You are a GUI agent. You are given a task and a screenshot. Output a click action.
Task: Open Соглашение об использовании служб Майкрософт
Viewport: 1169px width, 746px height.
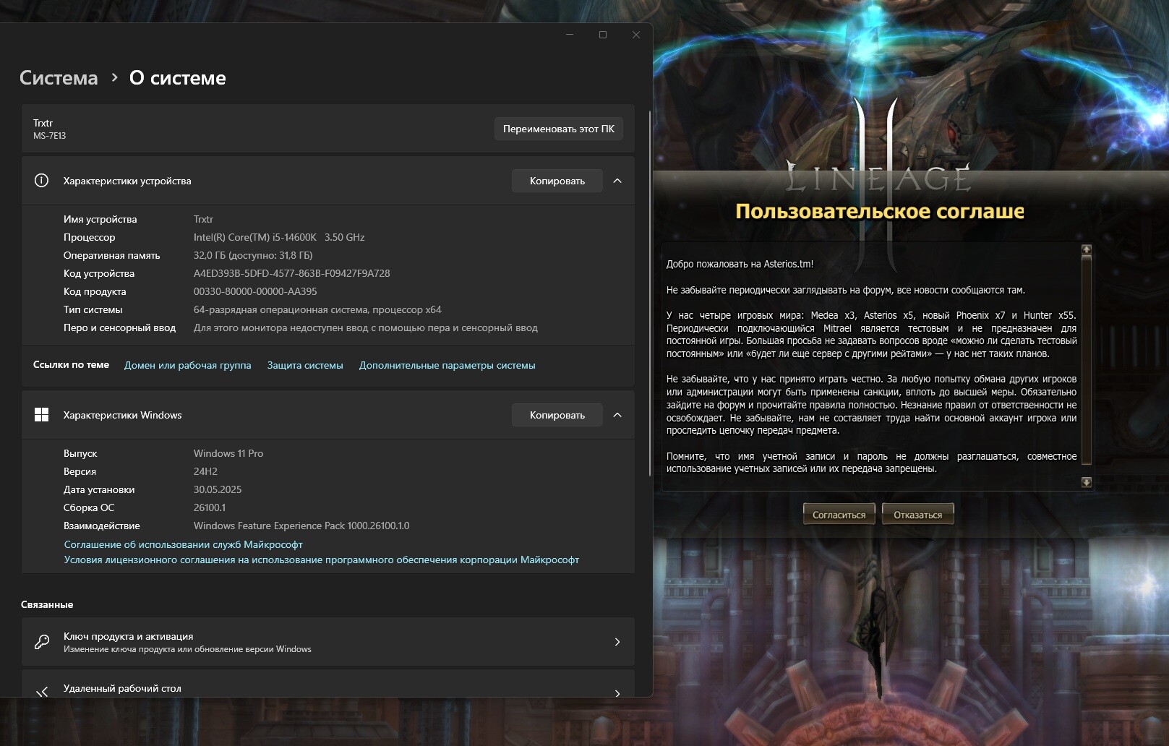point(183,544)
